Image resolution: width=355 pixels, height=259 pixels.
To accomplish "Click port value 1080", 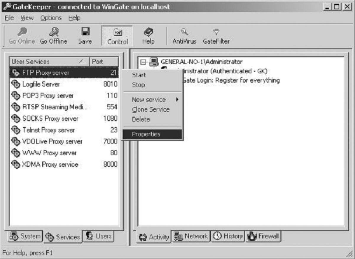I will pyautogui.click(x=110, y=118).
